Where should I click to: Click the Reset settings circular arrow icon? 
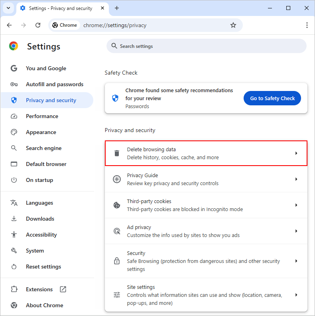[x=14, y=267]
